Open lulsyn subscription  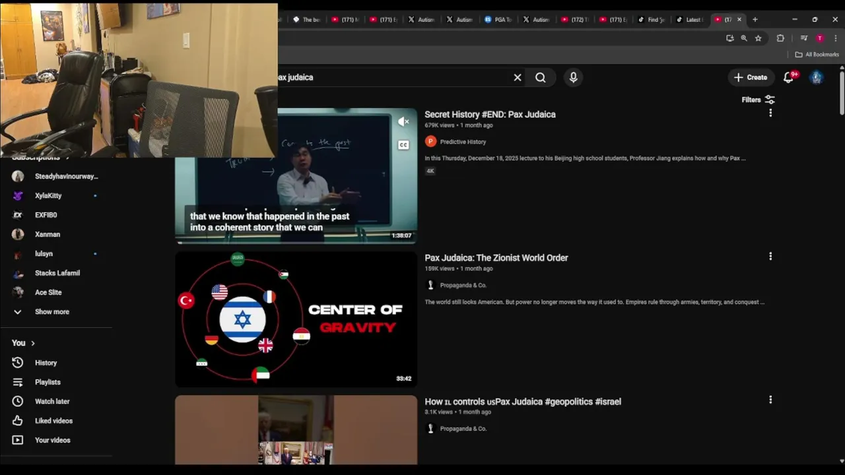point(56,253)
